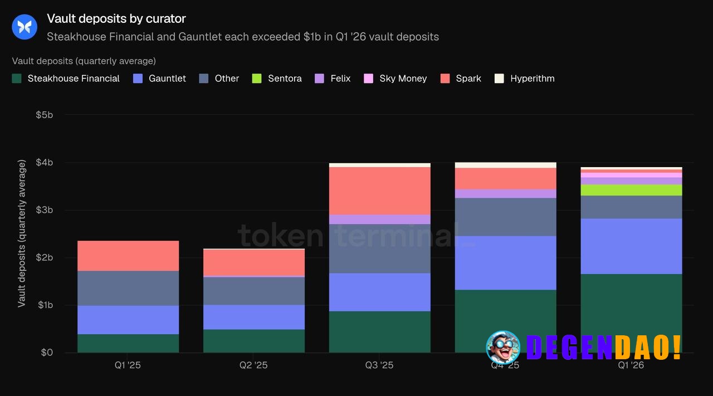Click the rotated y-axis title text
This screenshot has width=713, height=396.
point(22,233)
